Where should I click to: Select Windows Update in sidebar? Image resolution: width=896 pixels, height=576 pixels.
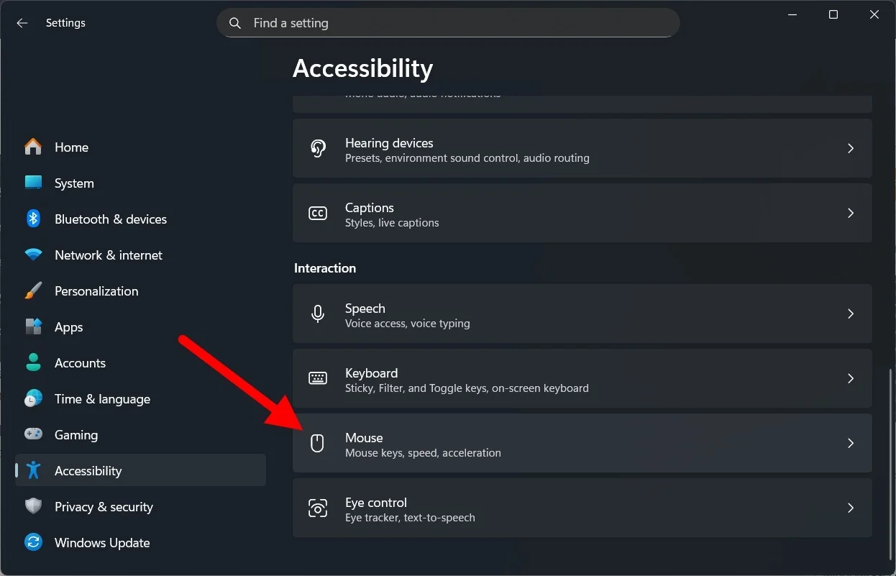click(x=101, y=542)
